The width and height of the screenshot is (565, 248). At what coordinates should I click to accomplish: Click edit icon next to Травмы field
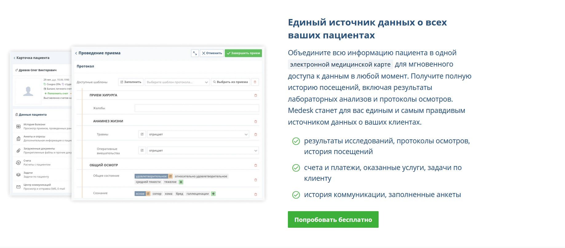click(x=142, y=134)
